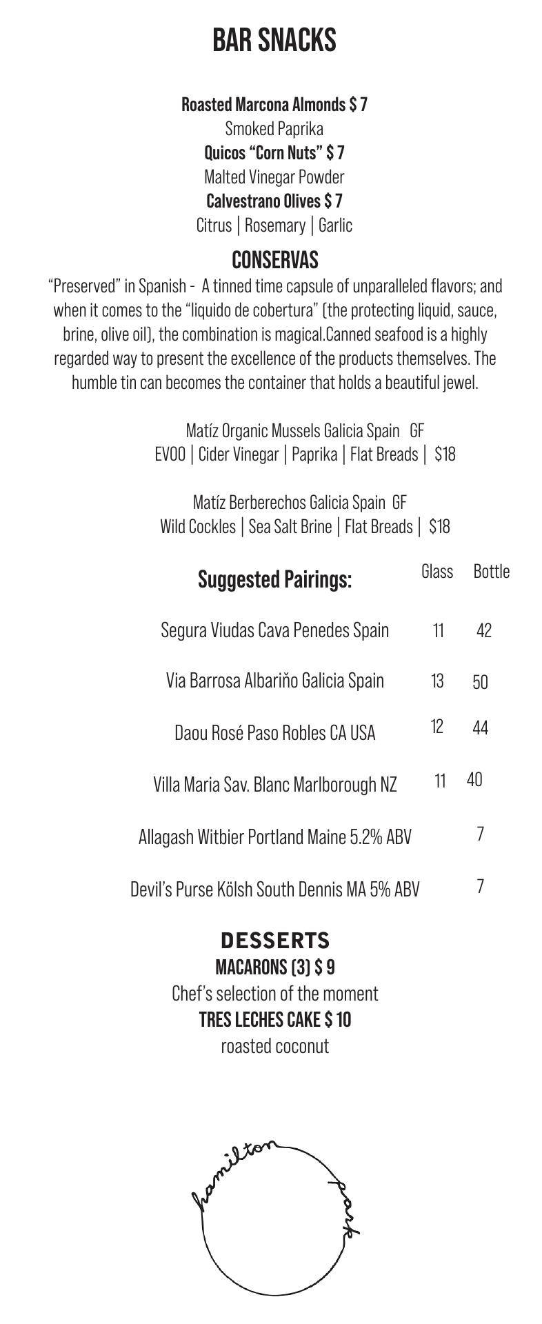Click the Bottle column header
The image size is (542, 1324).
click(491, 572)
